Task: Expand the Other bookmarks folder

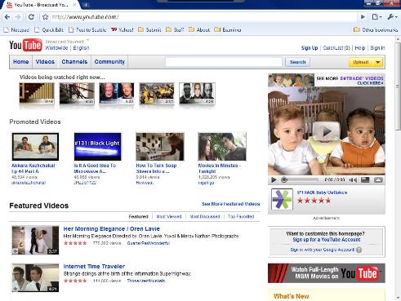Action: pos(376,29)
